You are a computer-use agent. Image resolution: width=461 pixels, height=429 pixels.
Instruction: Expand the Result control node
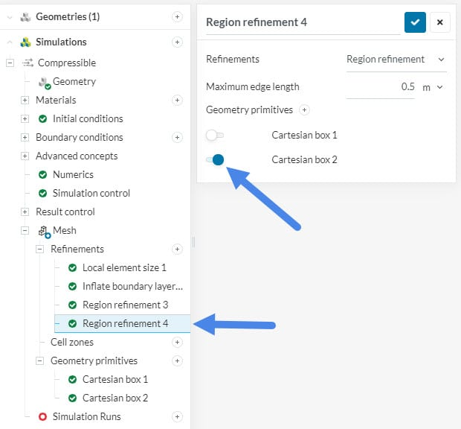pos(25,212)
